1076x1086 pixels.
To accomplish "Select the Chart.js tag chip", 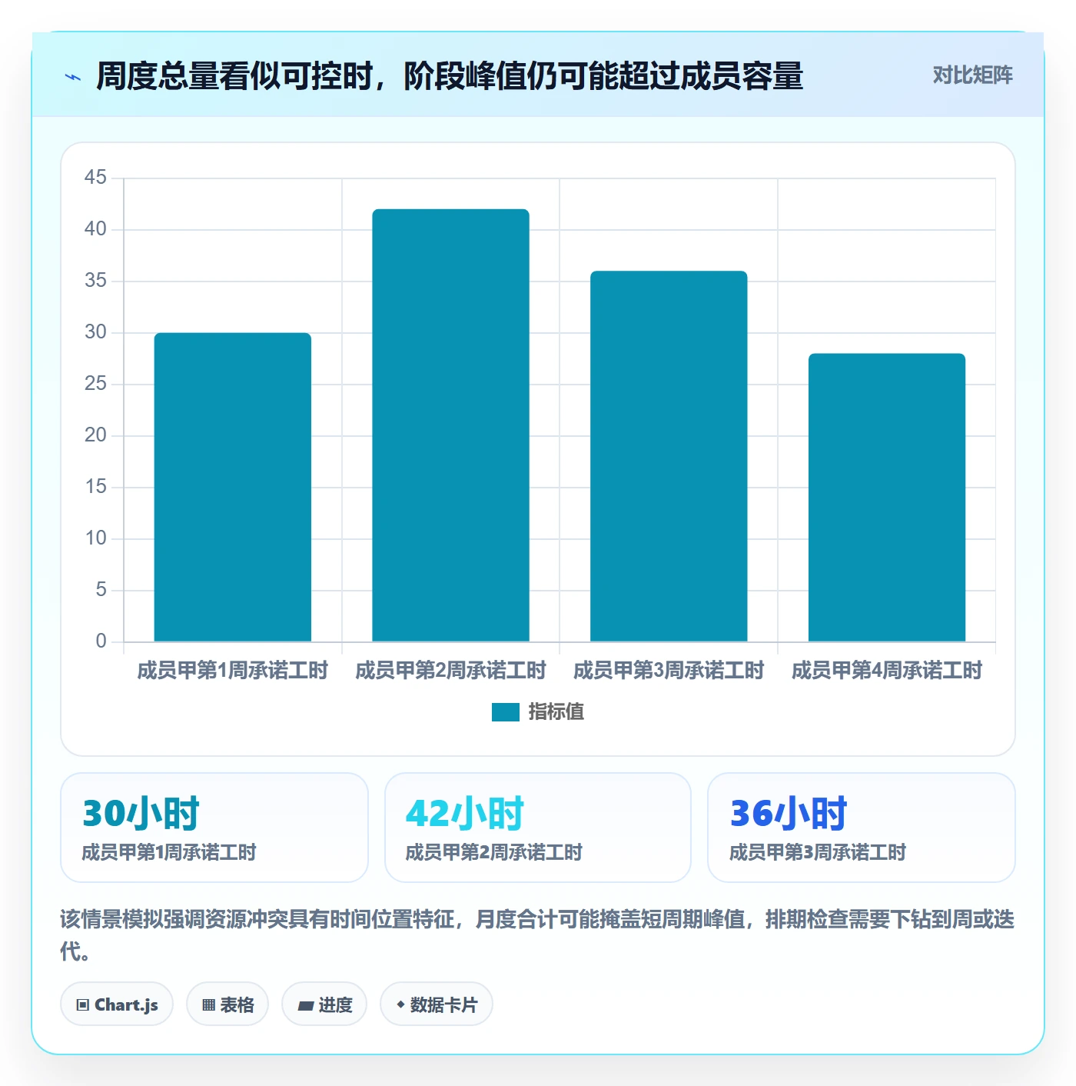I will (117, 1004).
